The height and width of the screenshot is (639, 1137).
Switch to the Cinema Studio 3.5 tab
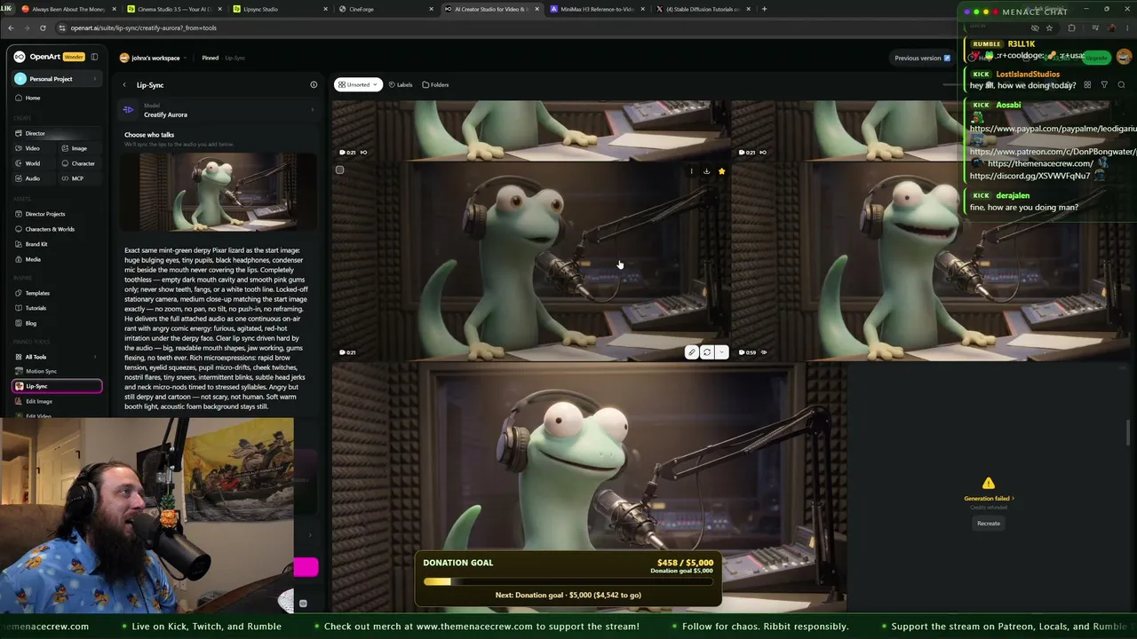click(x=174, y=9)
